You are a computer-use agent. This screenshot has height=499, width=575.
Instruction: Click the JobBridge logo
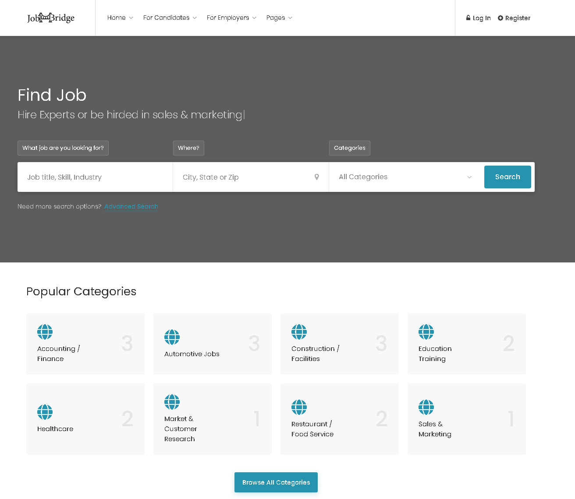click(x=51, y=18)
